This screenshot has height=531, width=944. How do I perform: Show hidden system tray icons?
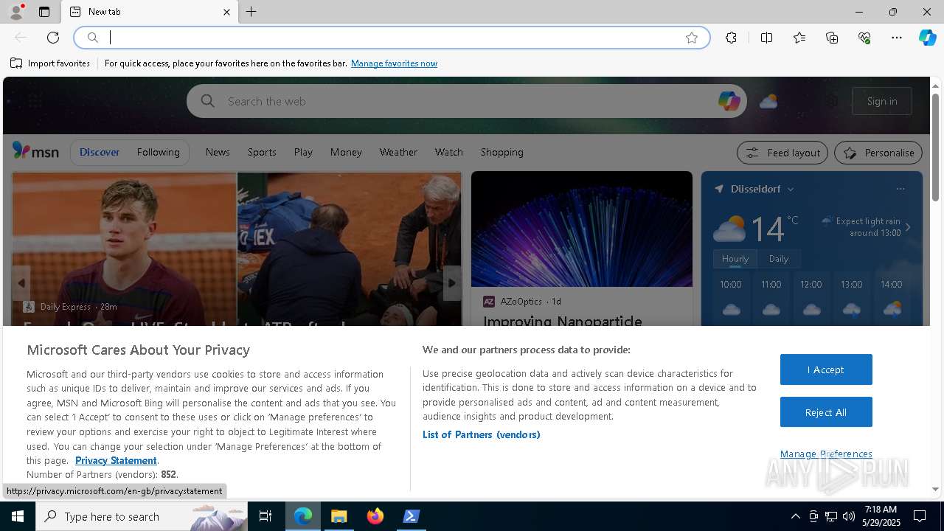click(795, 516)
